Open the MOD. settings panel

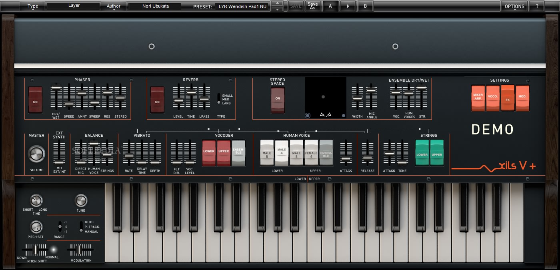coord(522,98)
